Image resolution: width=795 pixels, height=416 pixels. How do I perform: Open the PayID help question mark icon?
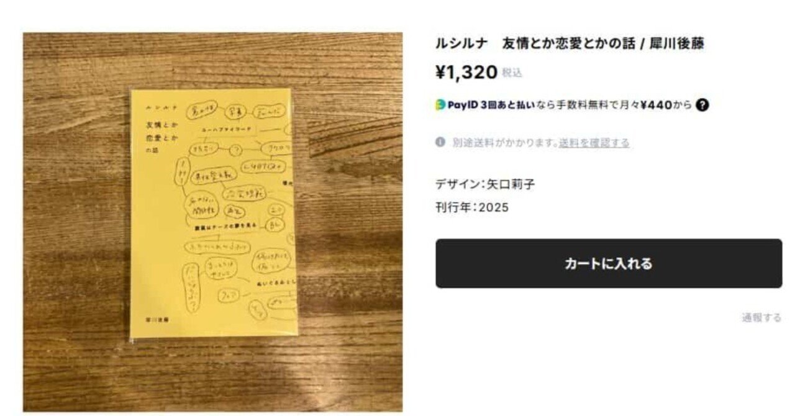click(702, 105)
